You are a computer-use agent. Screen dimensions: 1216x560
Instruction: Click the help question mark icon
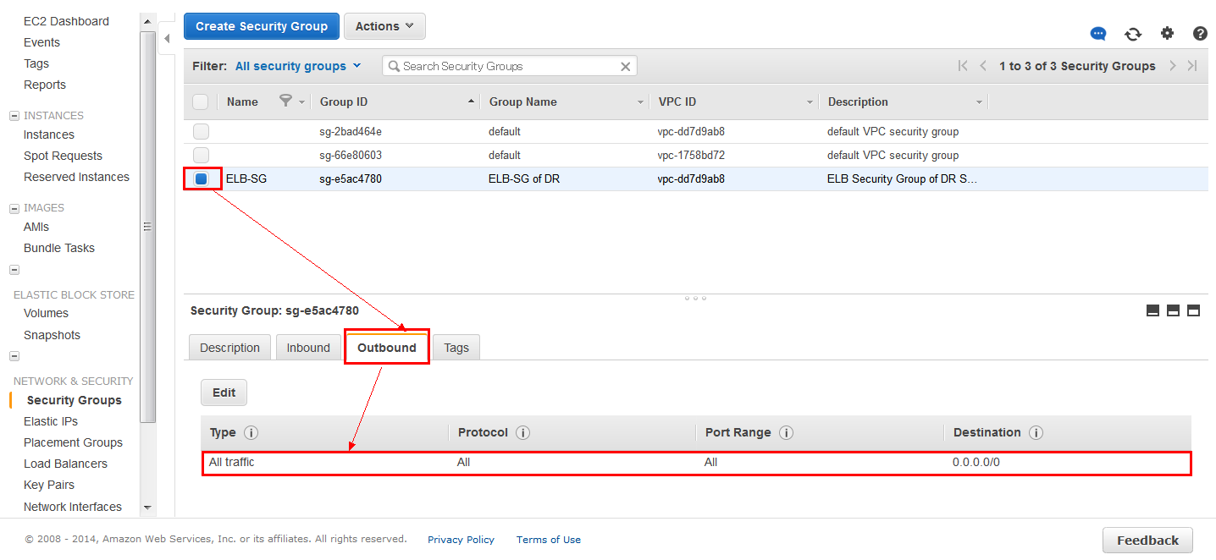tap(1200, 34)
